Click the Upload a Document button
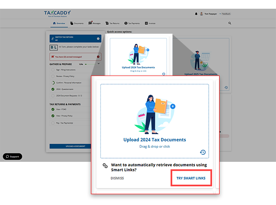276x205 pixels. pos(71,146)
